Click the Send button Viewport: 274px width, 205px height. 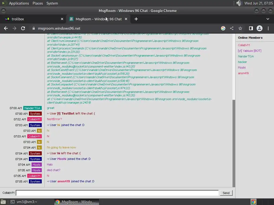226,193
